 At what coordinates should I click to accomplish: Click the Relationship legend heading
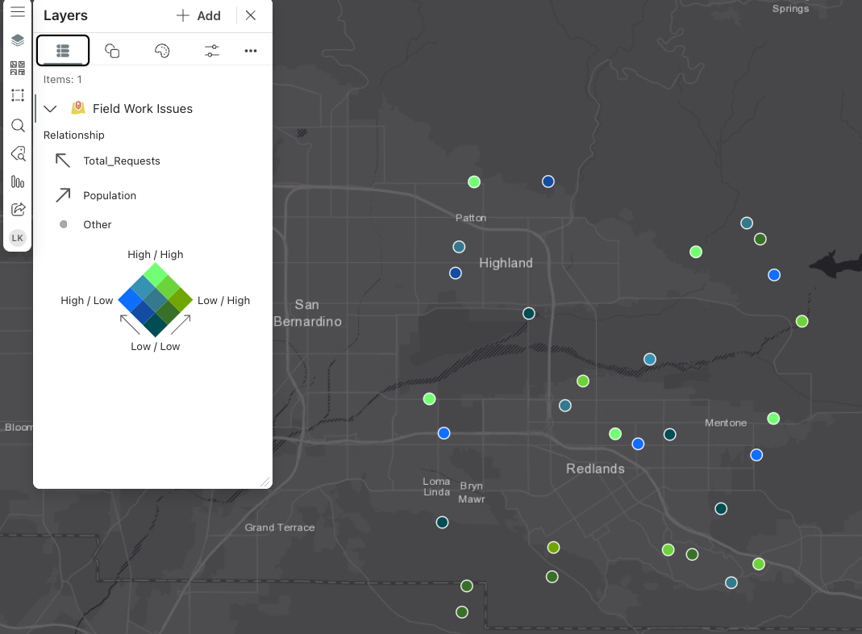pyautogui.click(x=73, y=136)
